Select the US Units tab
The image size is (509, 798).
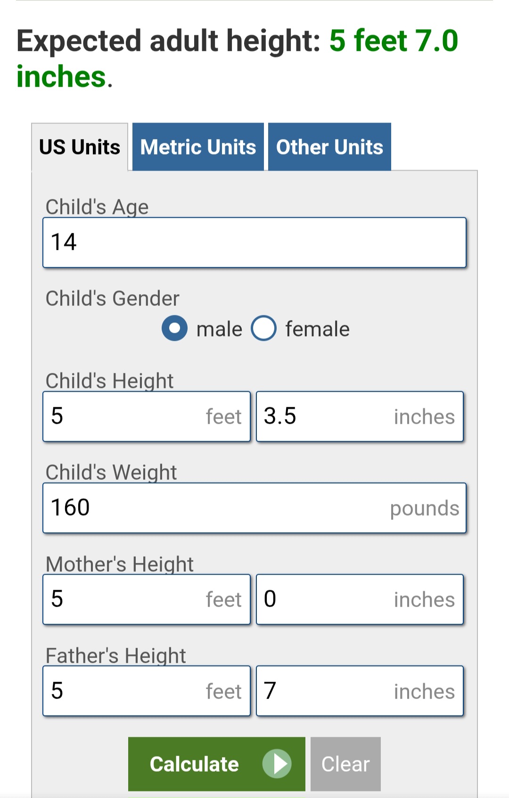[x=80, y=147]
